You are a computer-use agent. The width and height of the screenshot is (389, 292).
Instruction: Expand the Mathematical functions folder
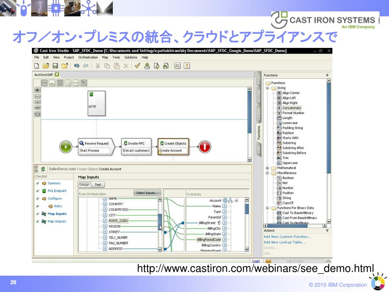267,168
